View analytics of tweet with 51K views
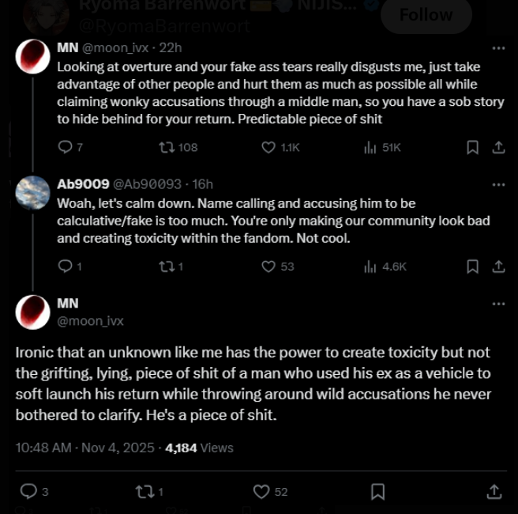The width and height of the screenshot is (518, 514). pyautogui.click(x=370, y=147)
